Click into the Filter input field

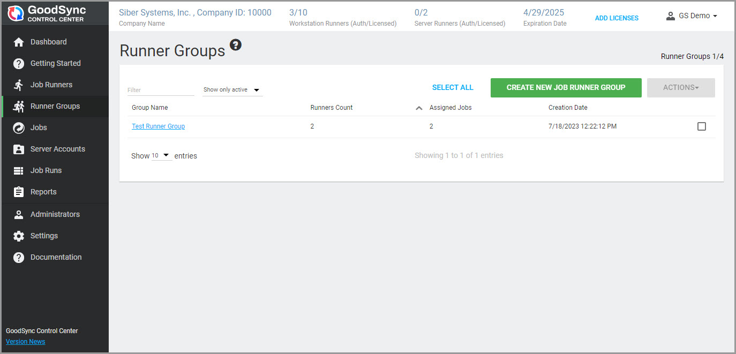pos(160,90)
